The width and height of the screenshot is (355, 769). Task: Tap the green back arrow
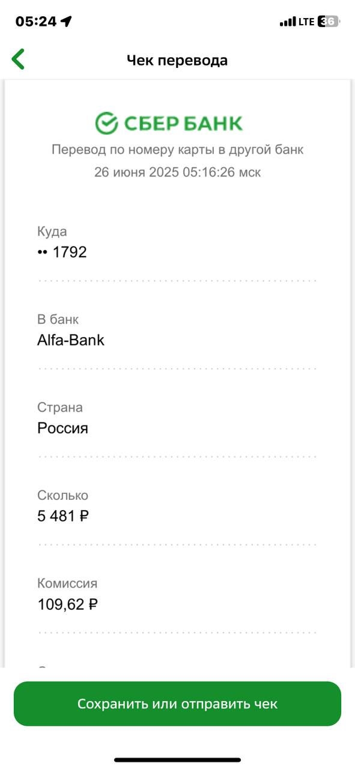tap(18, 60)
